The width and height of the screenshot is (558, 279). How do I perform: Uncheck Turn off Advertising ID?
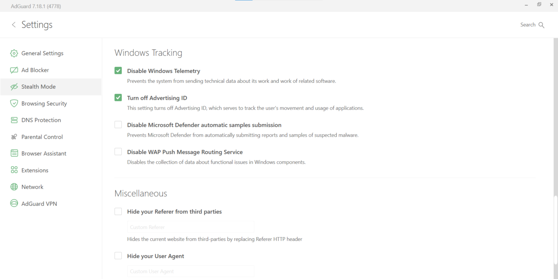(118, 97)
